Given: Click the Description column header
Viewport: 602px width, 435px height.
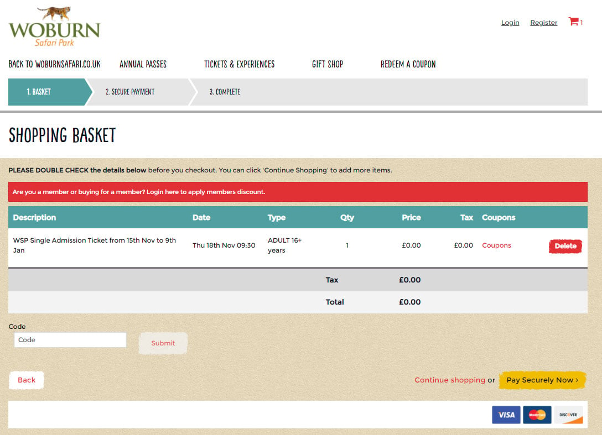Looking at the screenshot, I should click(34, 218).
